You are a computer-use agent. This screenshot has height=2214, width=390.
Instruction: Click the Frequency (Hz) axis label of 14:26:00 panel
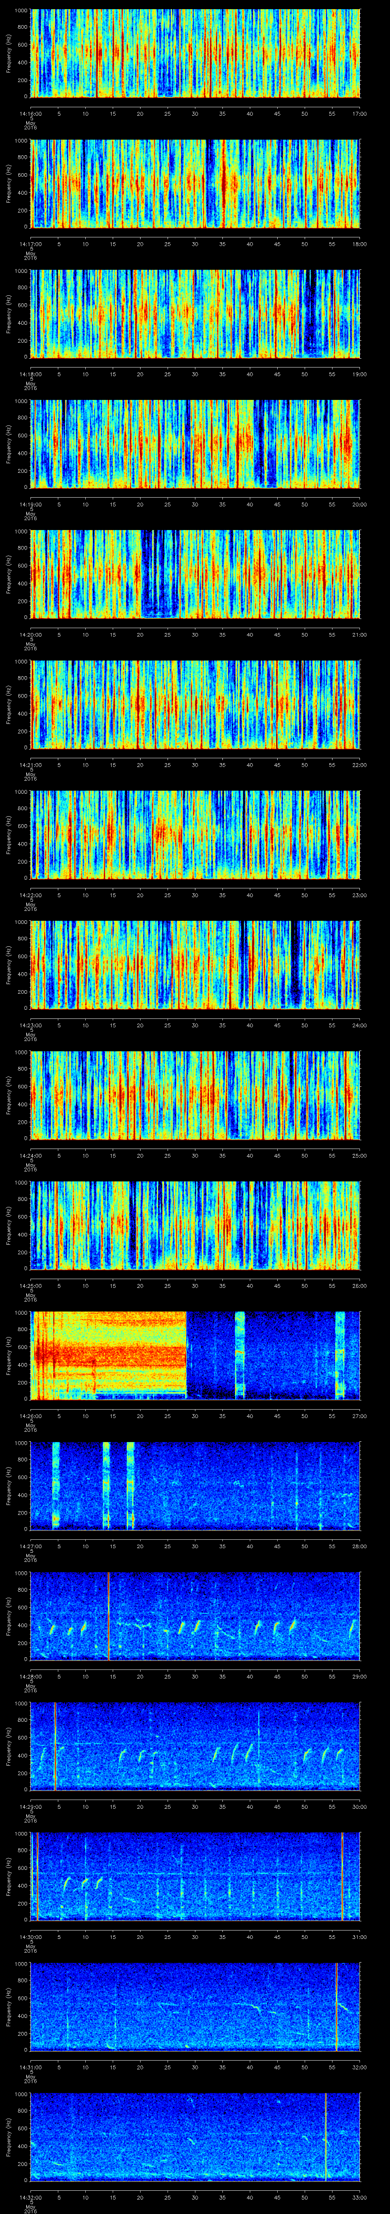(9, 1355)
